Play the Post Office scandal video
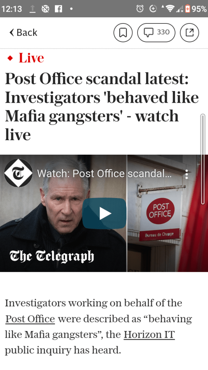208x370 pixels. click(104, 213)
